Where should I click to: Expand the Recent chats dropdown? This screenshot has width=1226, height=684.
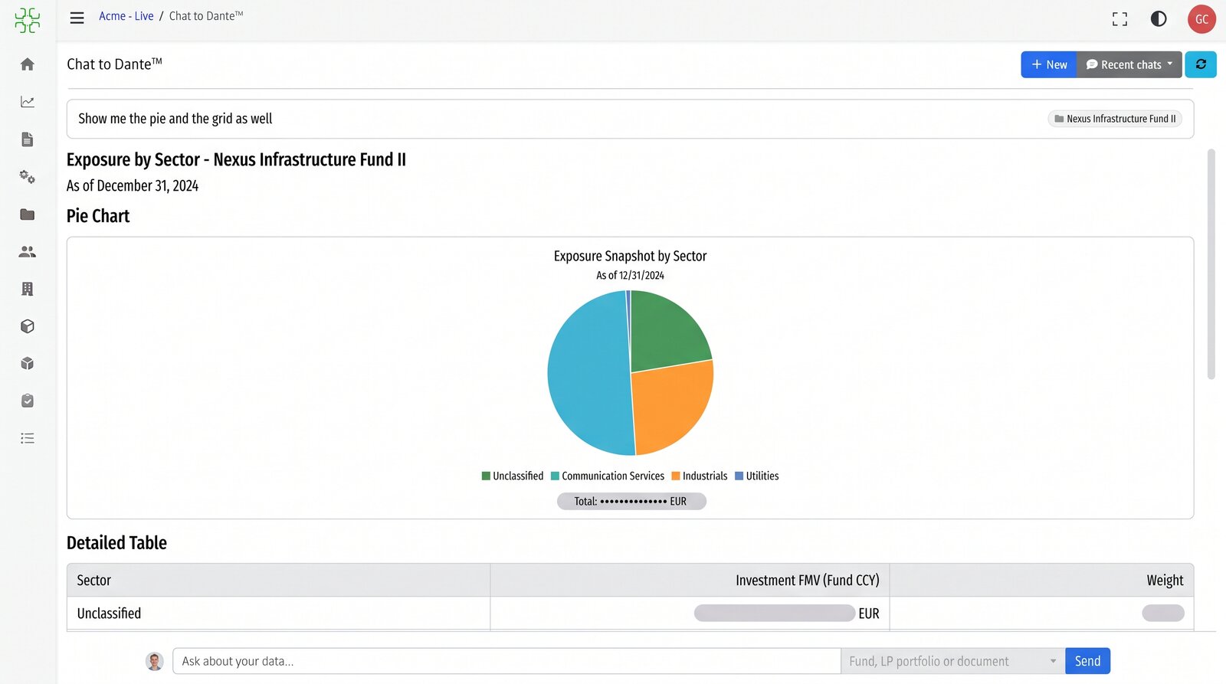pos(1129,64)
